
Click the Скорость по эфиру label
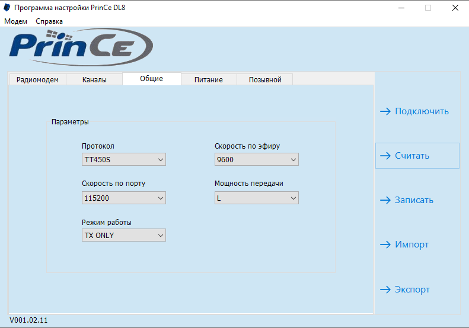(x=247, y=146)
